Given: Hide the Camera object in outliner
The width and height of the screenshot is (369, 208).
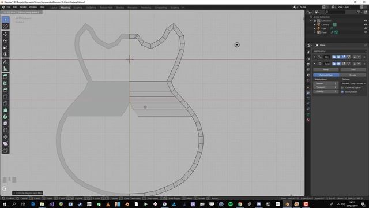Looking at the screenshot, I should (366, 24).
